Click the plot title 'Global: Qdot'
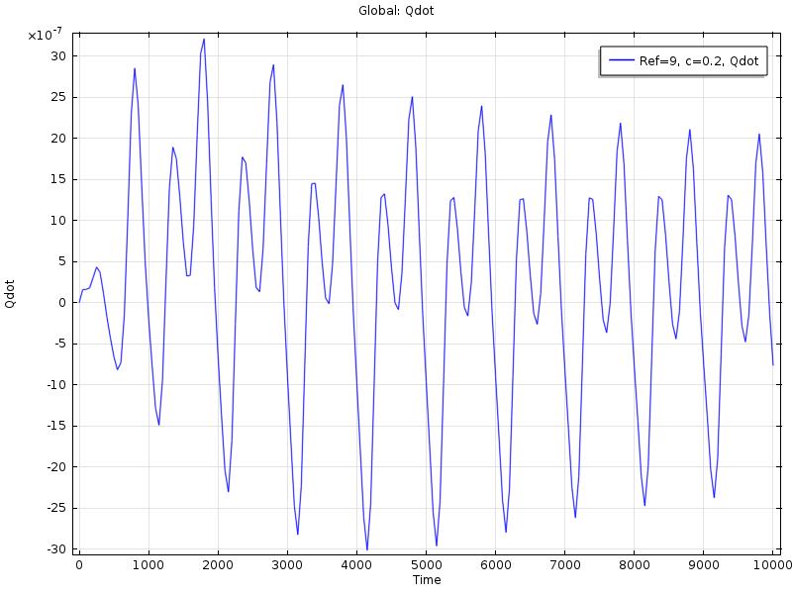Screen dimensions: 792x594 tap(396, 11)
